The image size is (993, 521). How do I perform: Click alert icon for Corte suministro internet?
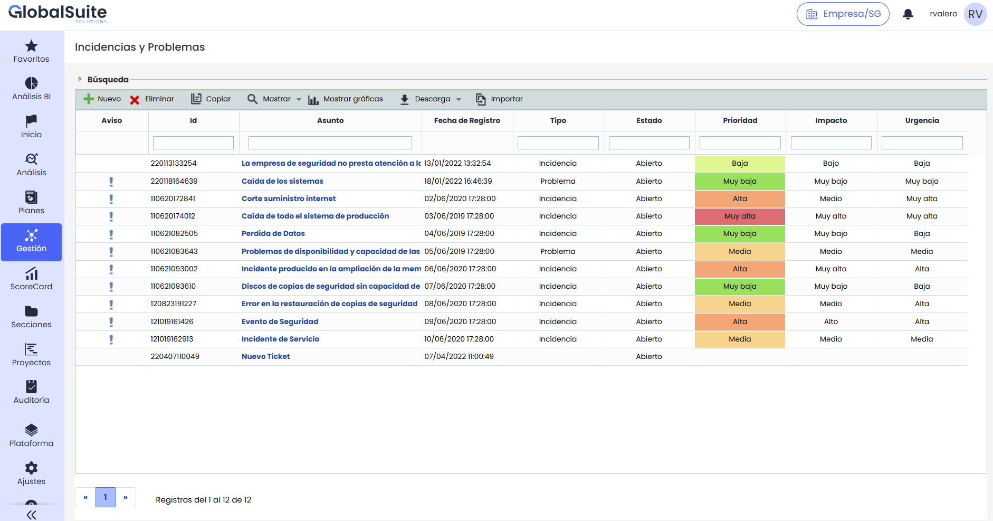(111, 198)
